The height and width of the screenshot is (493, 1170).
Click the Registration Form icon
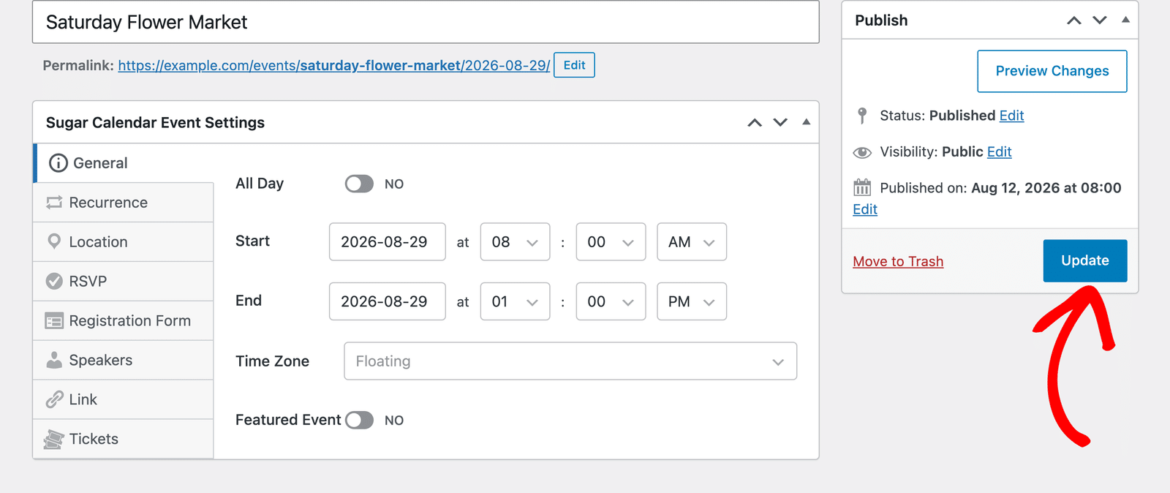54,320
